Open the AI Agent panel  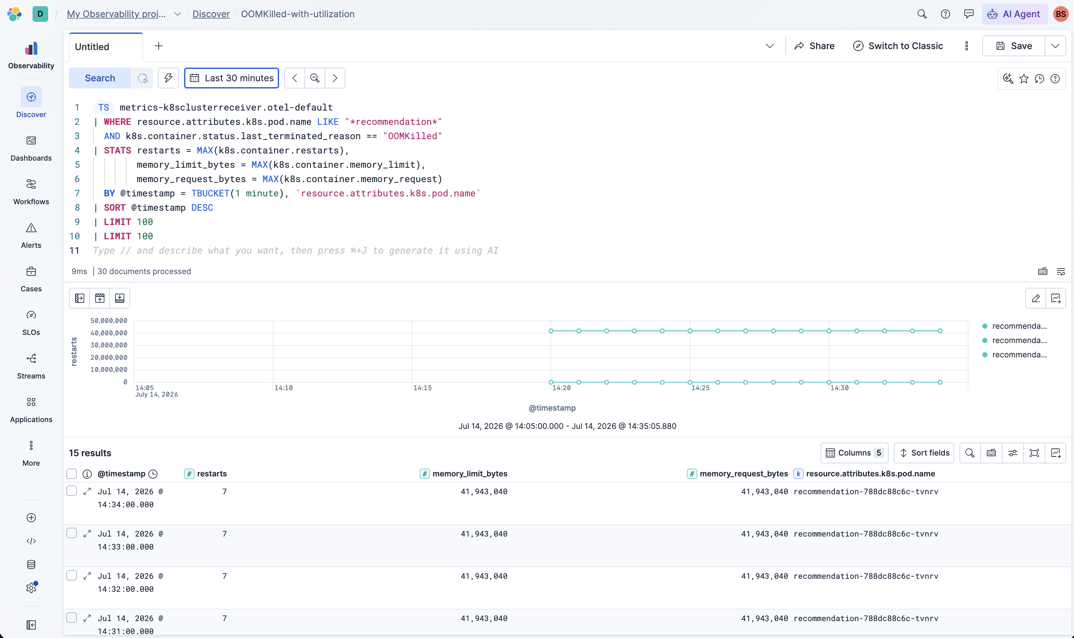click(1015, 14)
